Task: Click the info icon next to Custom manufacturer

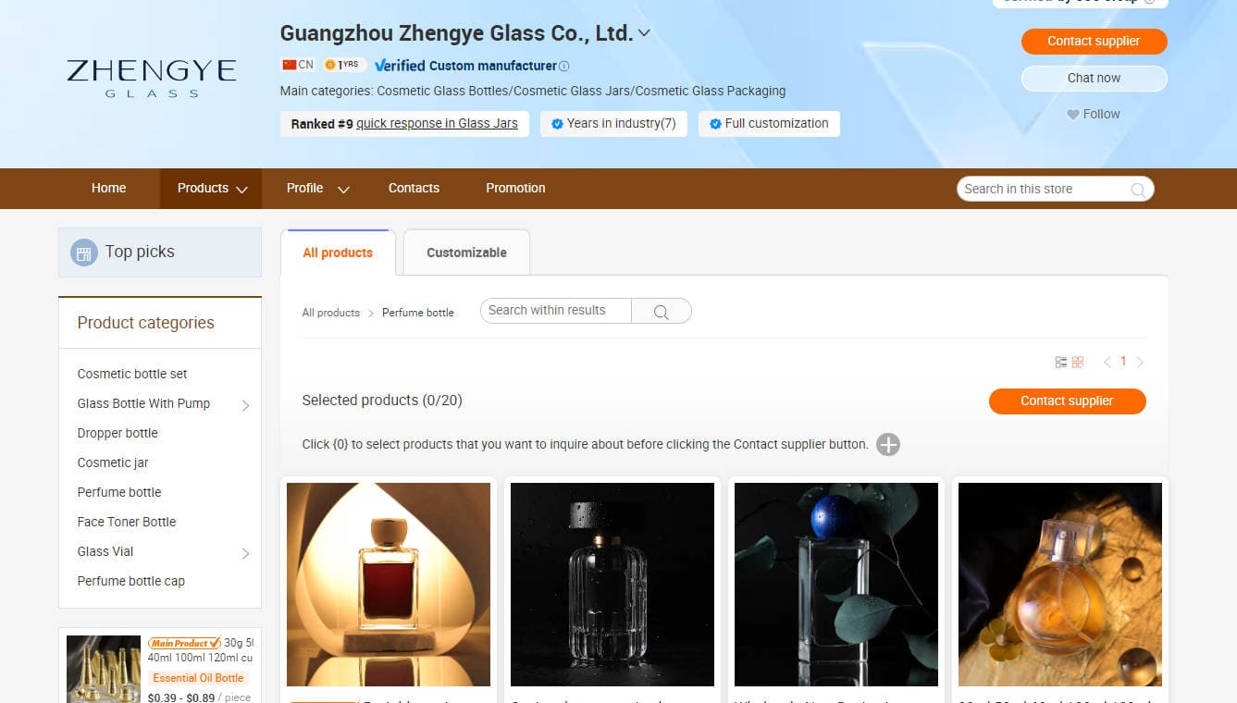Action: point(564,67)
